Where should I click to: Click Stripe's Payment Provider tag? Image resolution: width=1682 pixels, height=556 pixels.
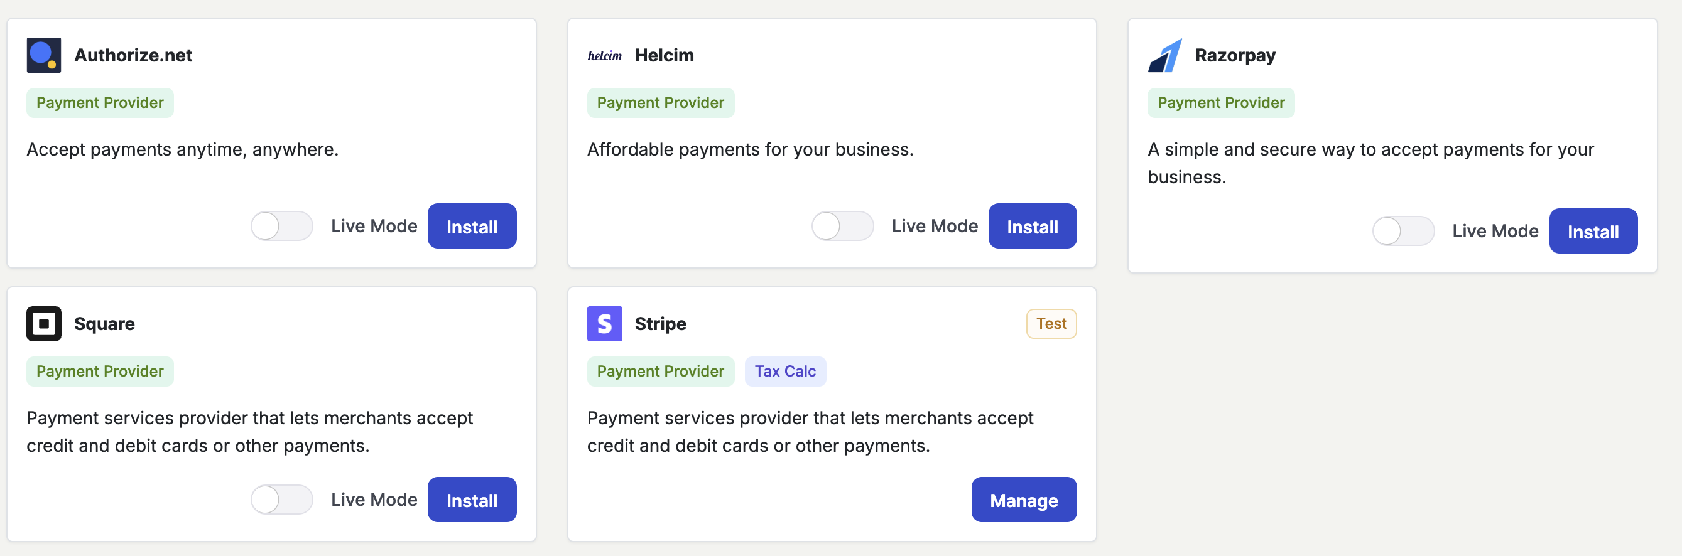point(660,372)
